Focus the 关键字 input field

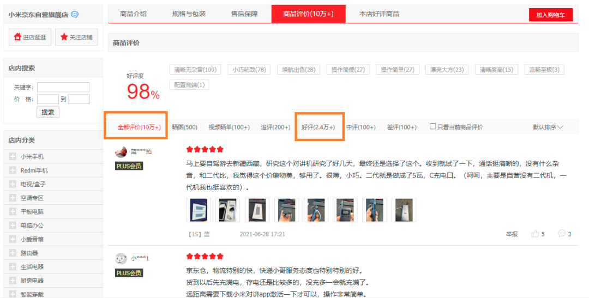(x=63, y=87)
